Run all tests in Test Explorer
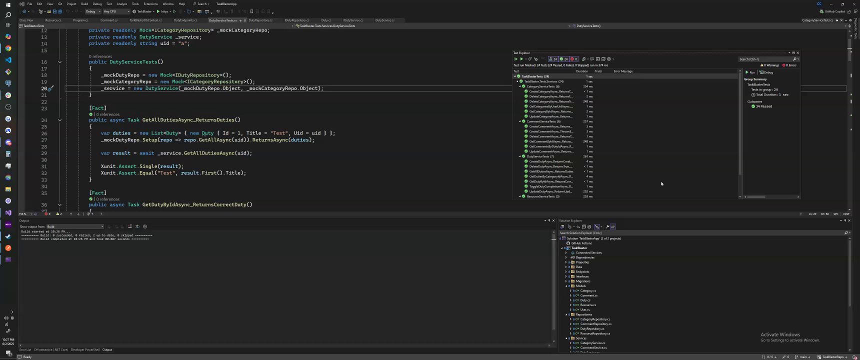Viewport: 860px width, 360px height. (x=516, y=59)
